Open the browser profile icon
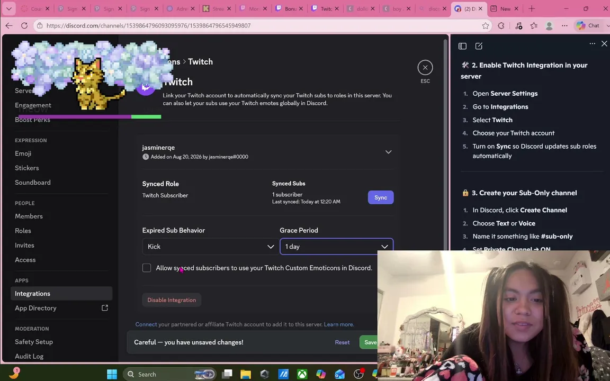 [549, 25]
